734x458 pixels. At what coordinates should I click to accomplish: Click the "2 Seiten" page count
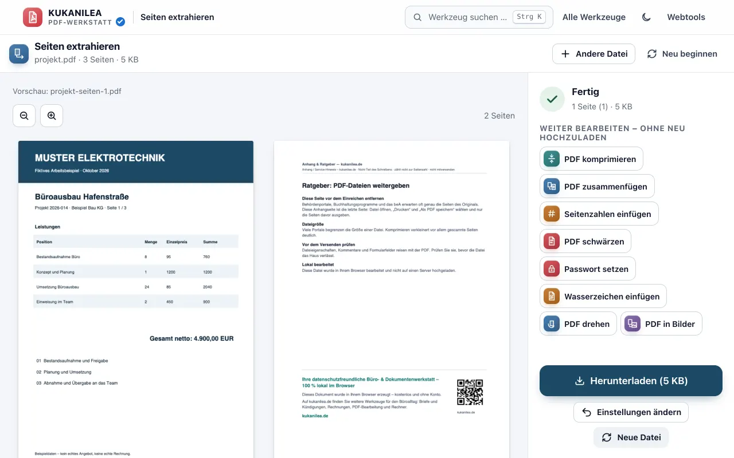click(x=499, y=116)
